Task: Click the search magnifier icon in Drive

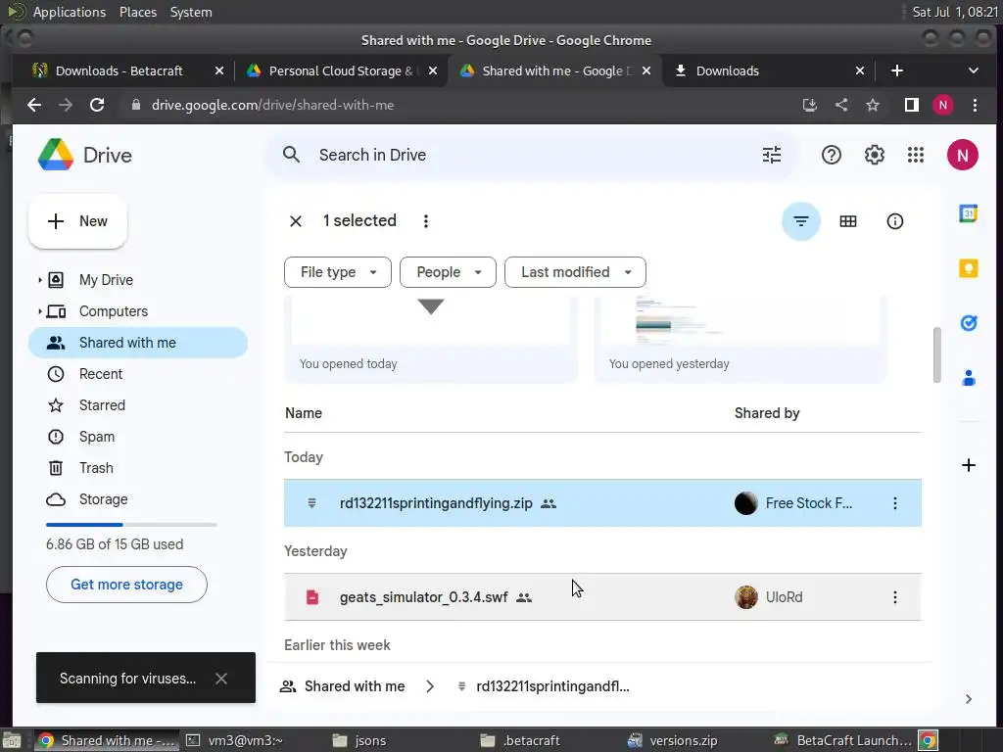Action: tap(291, 155)
